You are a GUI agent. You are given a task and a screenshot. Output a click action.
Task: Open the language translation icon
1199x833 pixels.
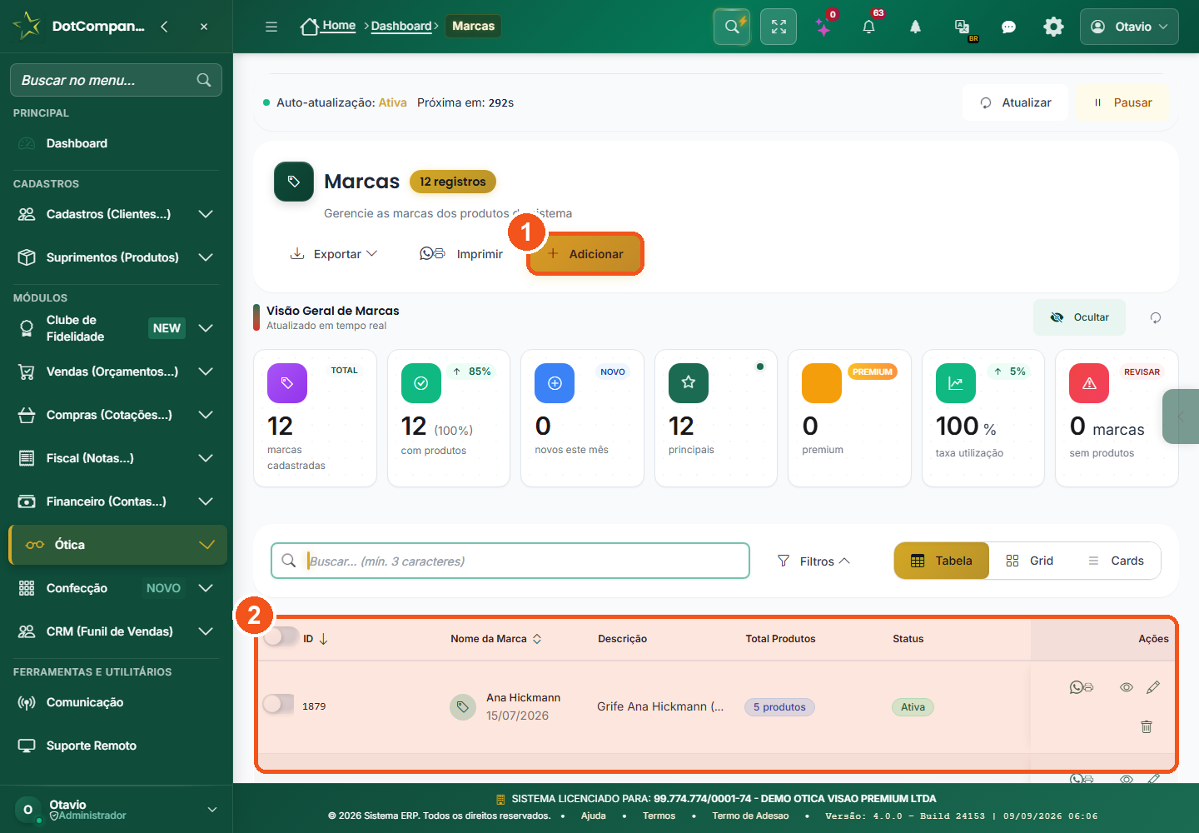[x=962, y=27]
